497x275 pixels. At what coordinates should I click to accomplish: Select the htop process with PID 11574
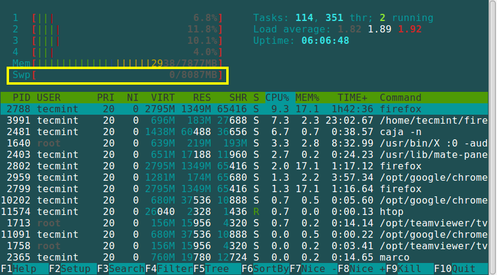pos(241,211)
